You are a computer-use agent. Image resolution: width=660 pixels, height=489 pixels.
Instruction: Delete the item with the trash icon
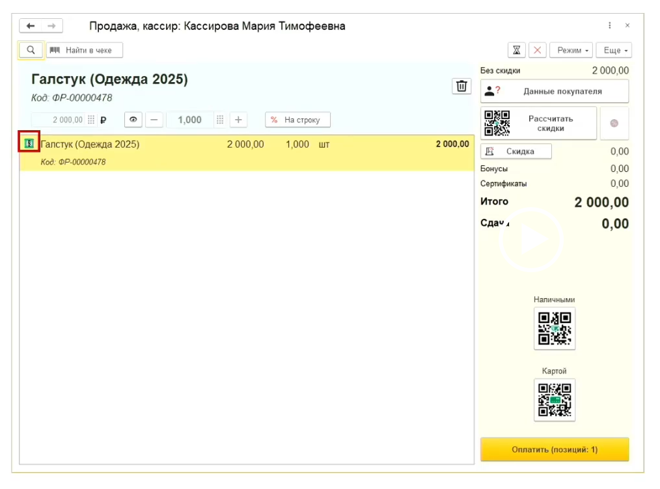[461, 87]
